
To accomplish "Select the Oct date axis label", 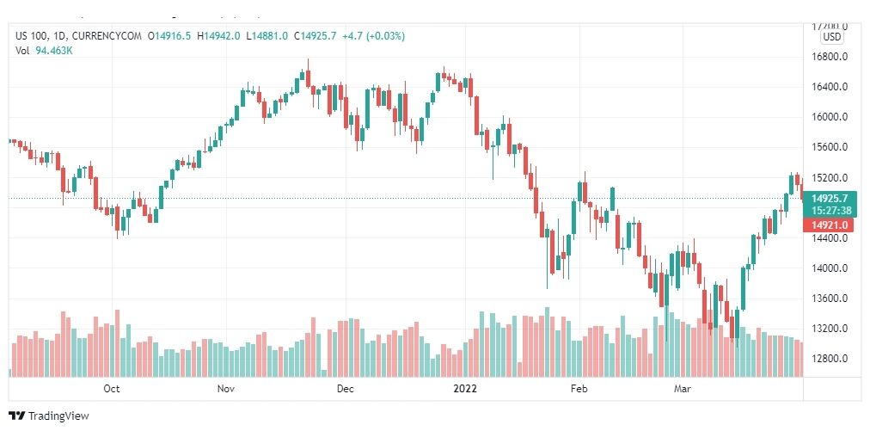I will [112, 389].
